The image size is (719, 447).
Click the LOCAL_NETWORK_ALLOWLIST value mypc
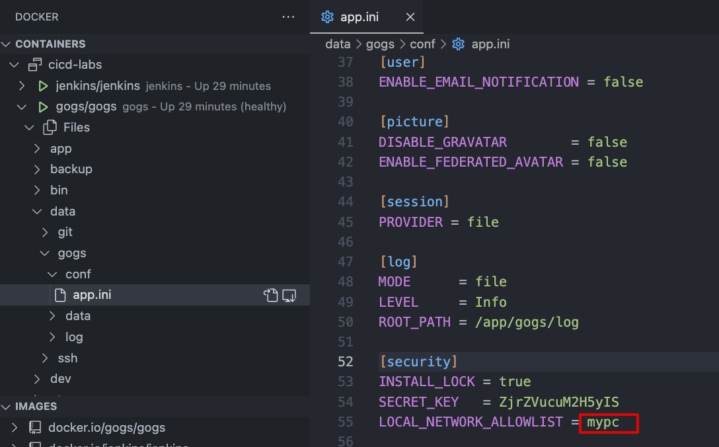click(x=603, y=423)
